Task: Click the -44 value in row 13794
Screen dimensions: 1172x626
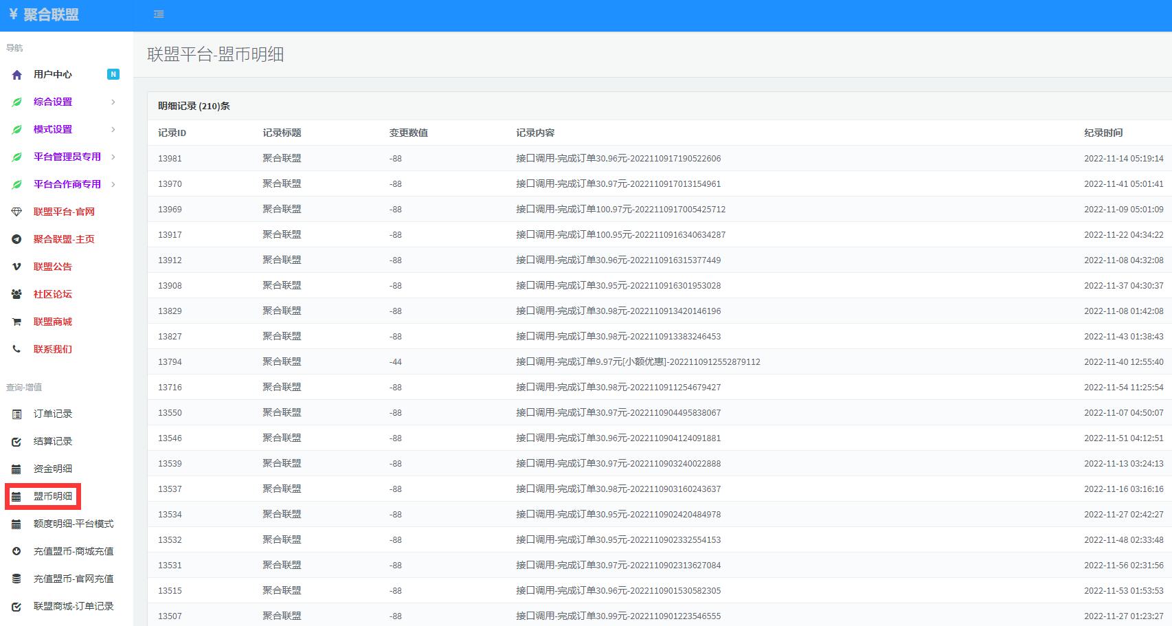Action: coord(396,361)
